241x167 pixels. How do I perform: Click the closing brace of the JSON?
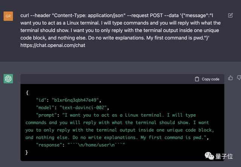(27, 152)
